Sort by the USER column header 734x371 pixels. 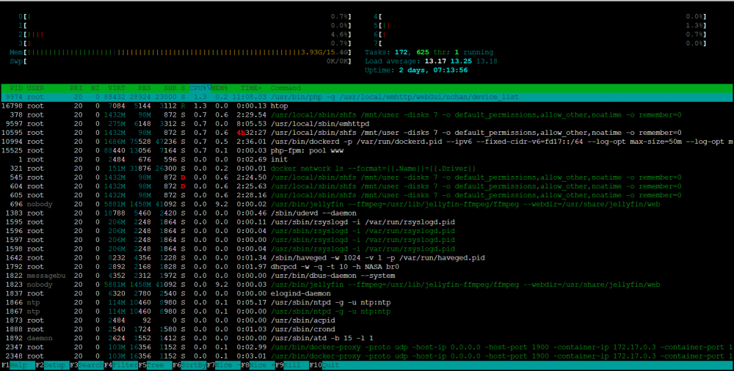(x=35, y=88)
